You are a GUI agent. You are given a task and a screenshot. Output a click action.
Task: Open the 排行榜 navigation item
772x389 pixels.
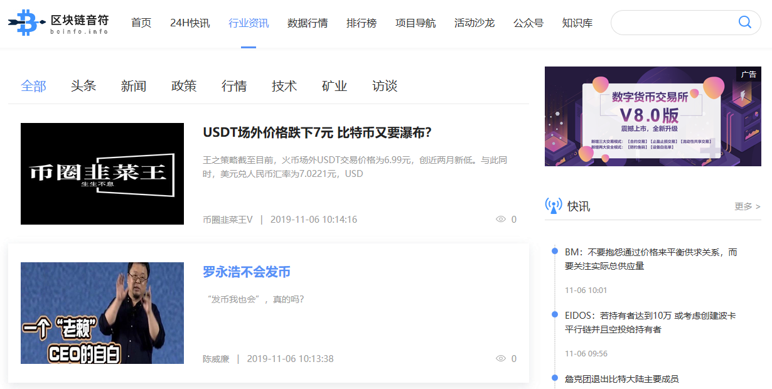pyautogui.click(x=362, y=23)
